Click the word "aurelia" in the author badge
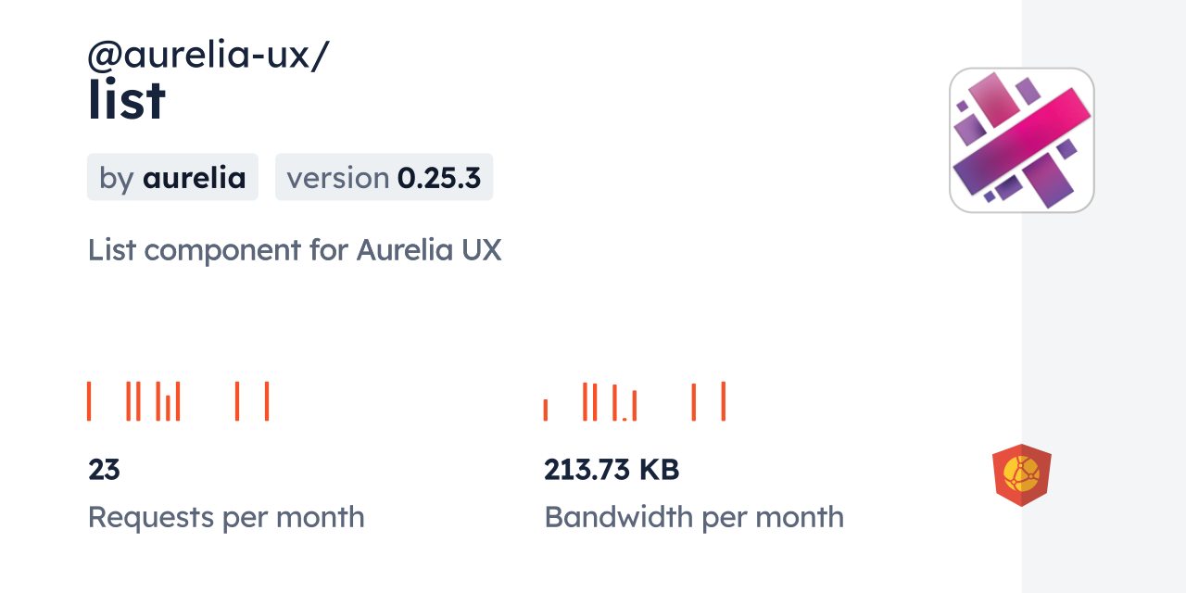Viewport: 1186px width, 593px height. tap(195, 178)
